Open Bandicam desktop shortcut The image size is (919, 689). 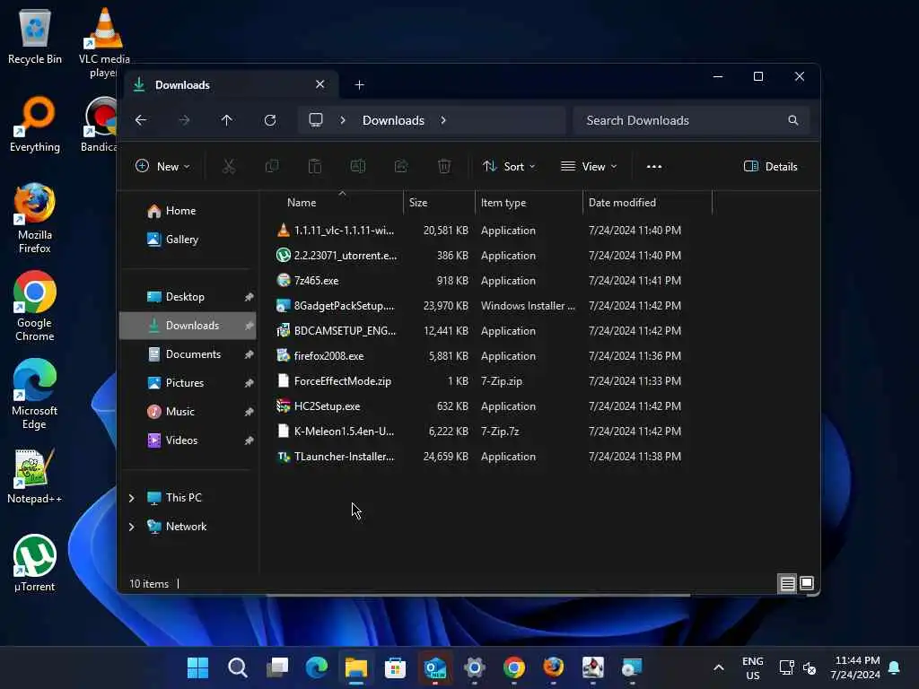99,124
